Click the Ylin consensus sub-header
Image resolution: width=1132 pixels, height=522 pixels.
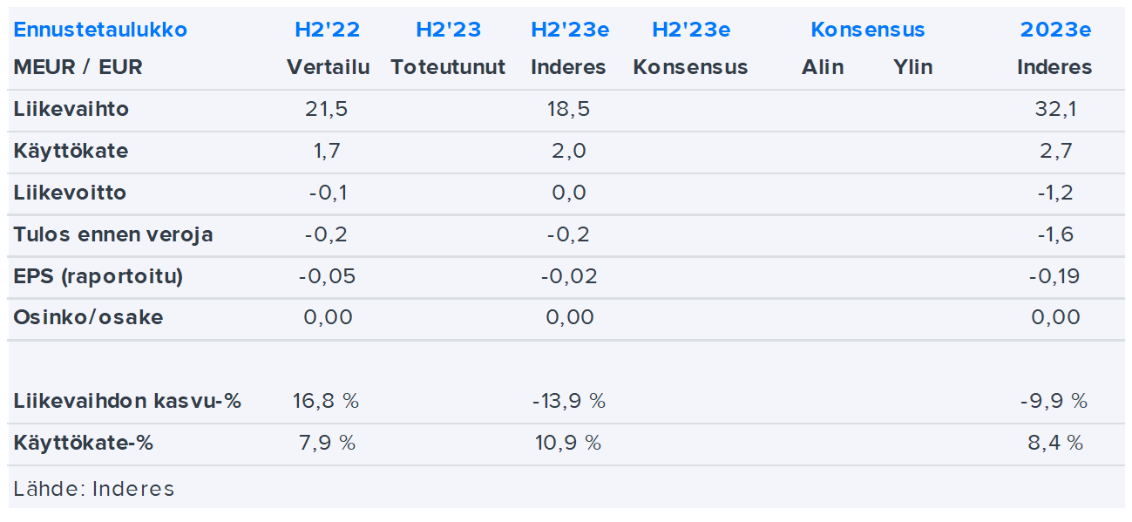[912, 67]
